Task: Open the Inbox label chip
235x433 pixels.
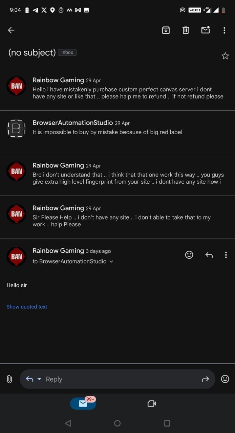Action: (x=67, y=52)
